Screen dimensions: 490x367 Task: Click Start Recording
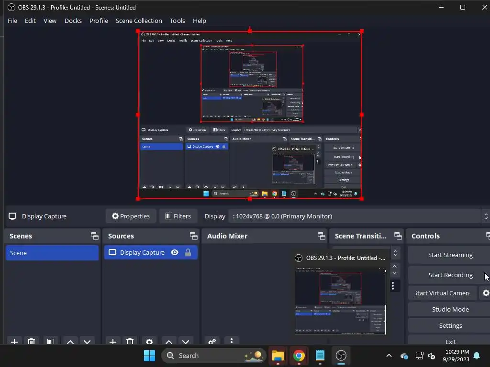pyautogui.click(x=450, y=275)
